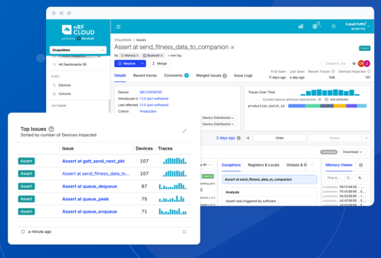This screenshot has height=258, width=381.
Task: Refresh Top Issues with the reload icon
Action: [22, 231]
